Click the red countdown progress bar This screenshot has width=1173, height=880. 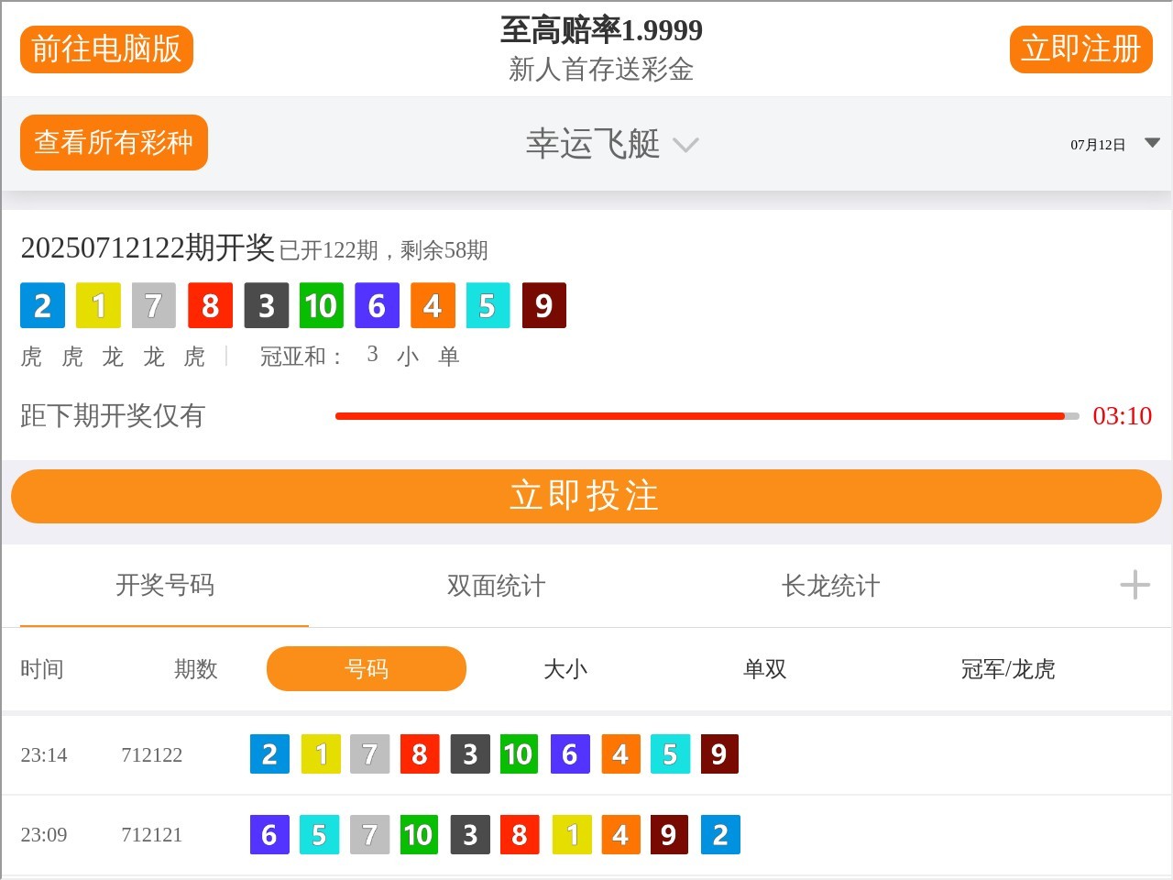point(706,415)
